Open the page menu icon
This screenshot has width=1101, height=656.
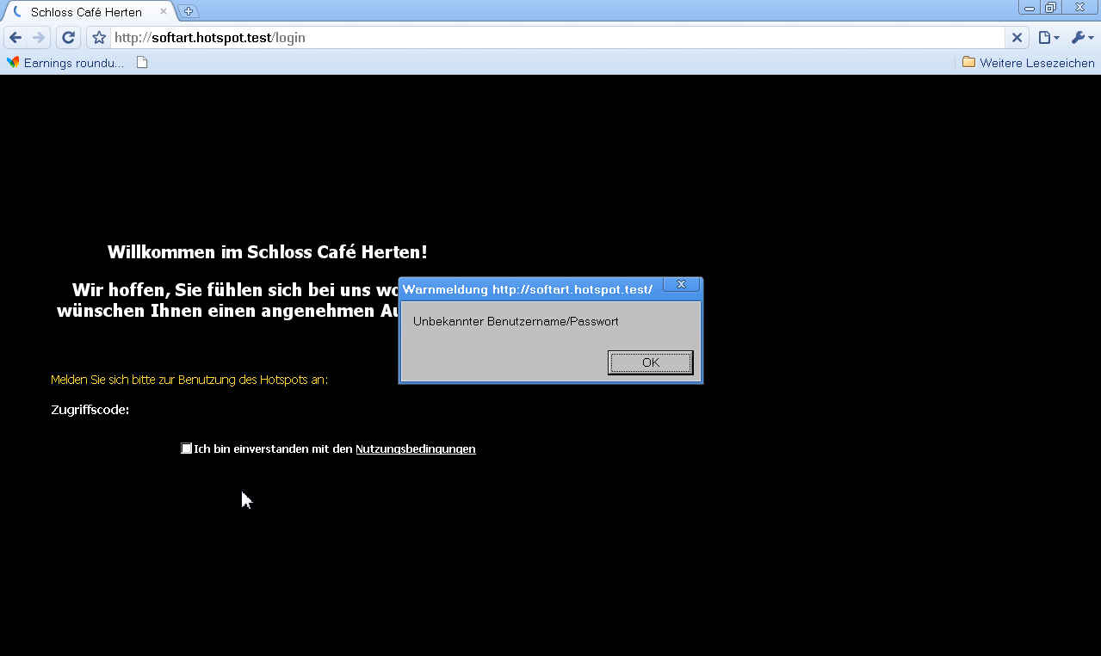pyautogui.click(x=1048, y=38)
